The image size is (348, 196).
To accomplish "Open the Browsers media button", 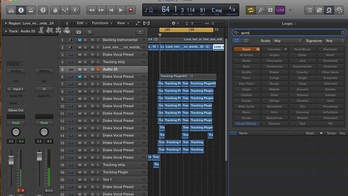I will point(339,10).
